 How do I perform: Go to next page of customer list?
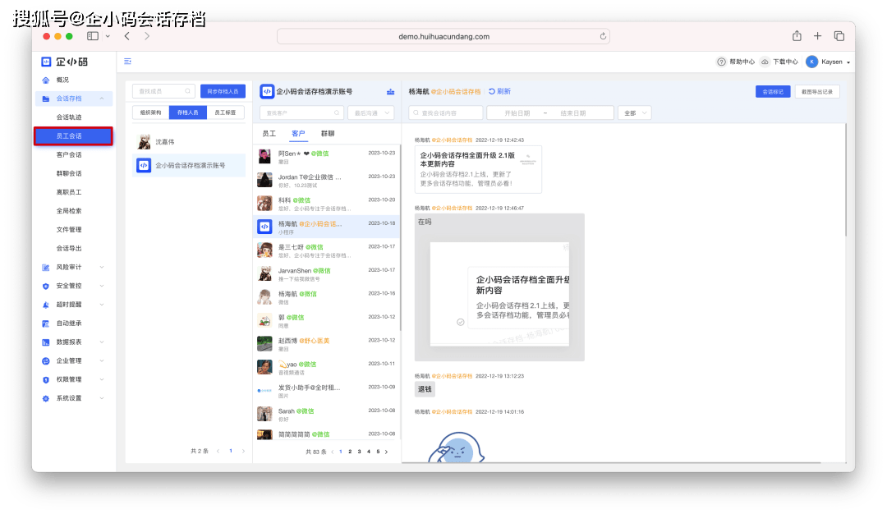pyautogui.click(x=386, y=452)
